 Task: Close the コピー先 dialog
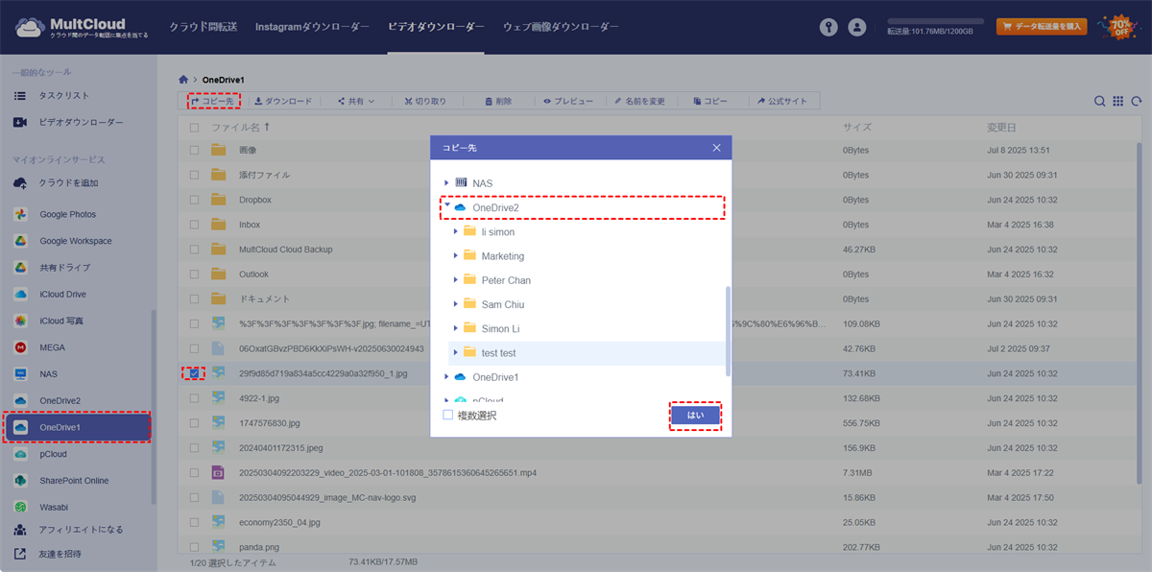click(716, 148)
